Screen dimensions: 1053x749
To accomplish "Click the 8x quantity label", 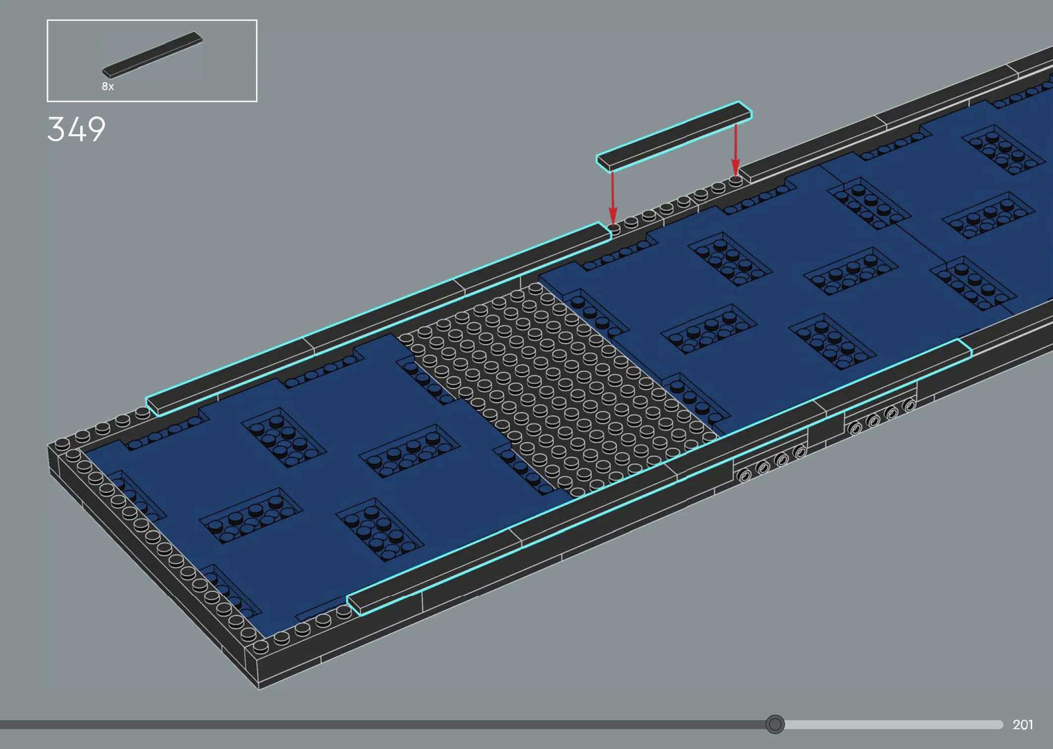I will pyautogui.click(x=108, y=87).
